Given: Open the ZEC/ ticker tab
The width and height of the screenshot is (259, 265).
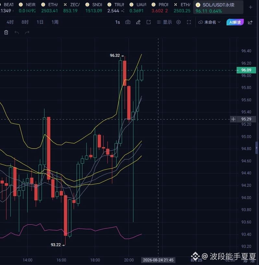Looking at the screenshot, I should tap(71, 7).
